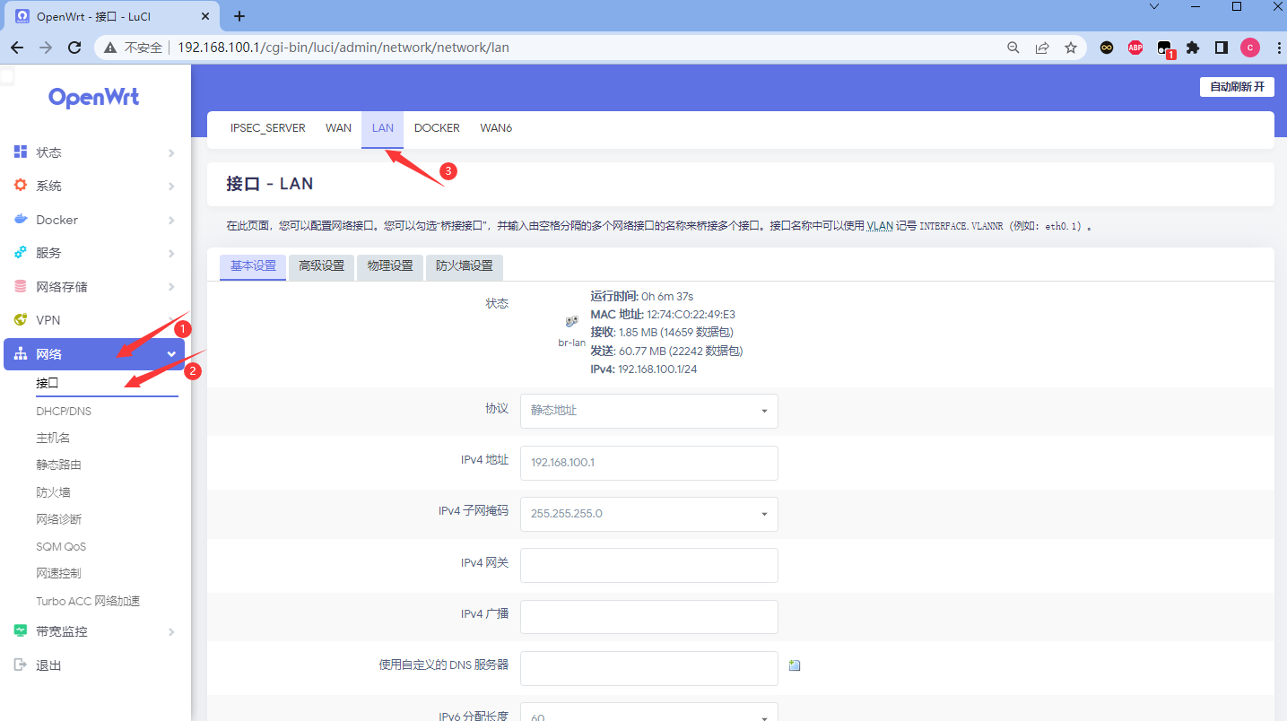
Task: Click the IPv4 网关 input field
Action: 649,565
